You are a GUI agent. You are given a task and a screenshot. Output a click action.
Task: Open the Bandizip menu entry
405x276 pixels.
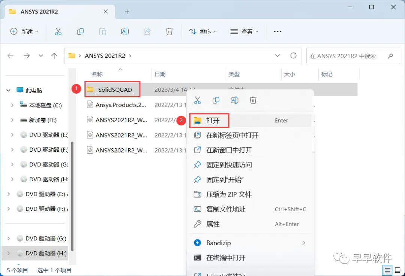pos(250,243)
